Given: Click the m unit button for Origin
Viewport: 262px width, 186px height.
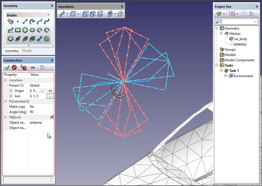Looking at the screenshot, I should tap(50, 91).
